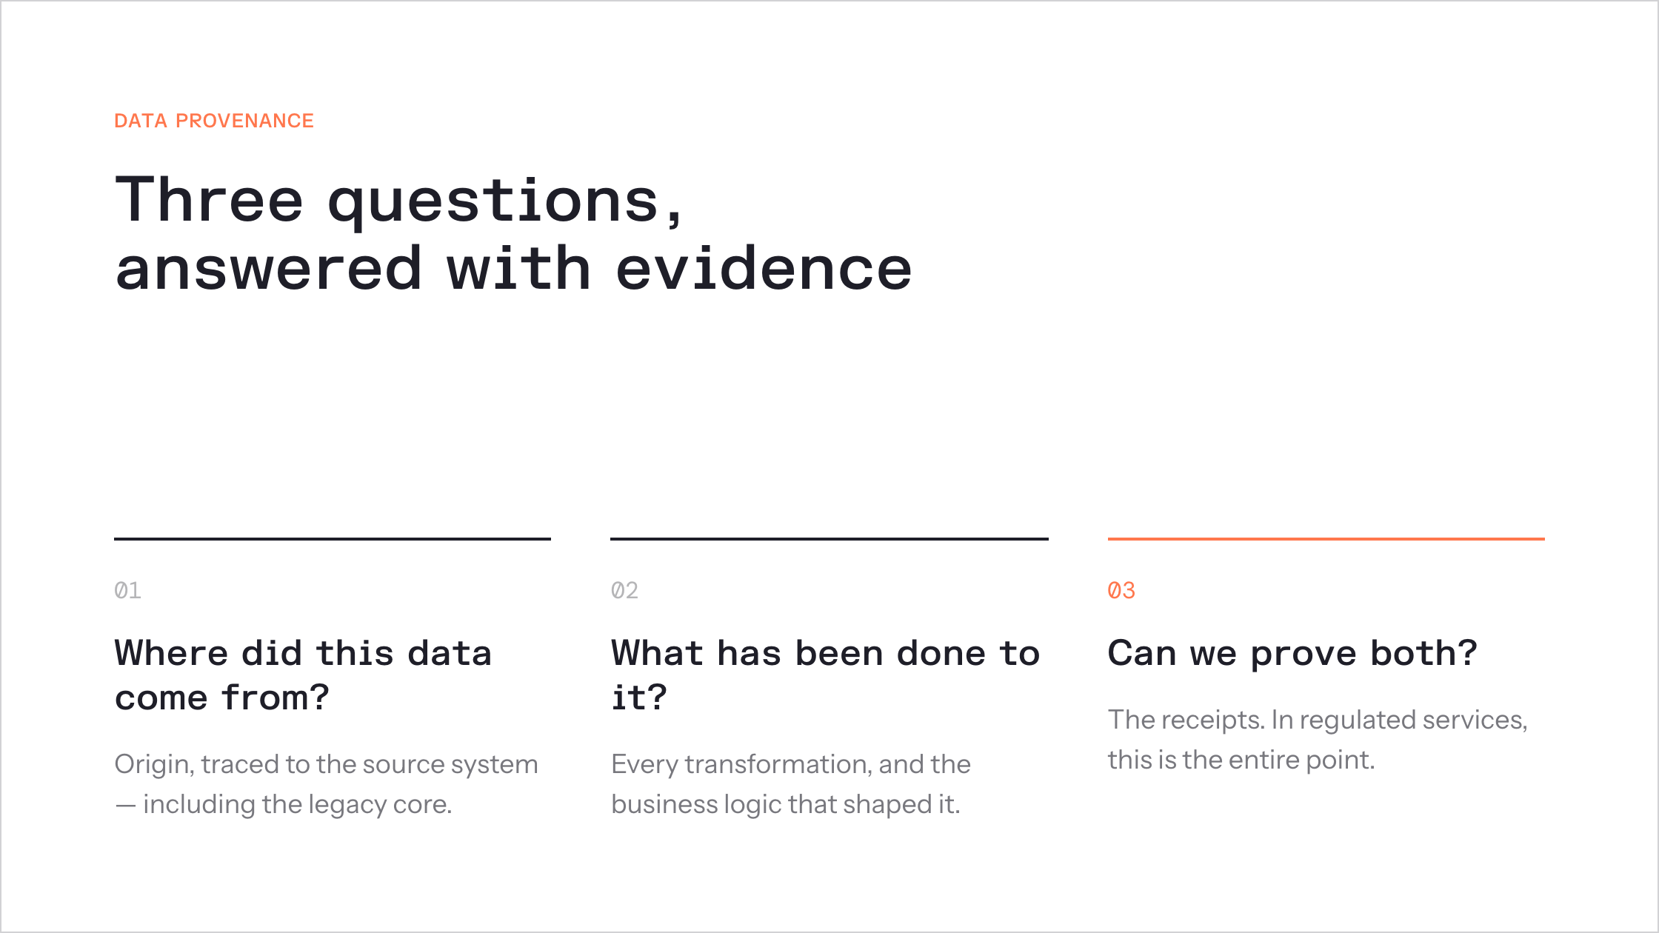Click the dark divider line above 02
This screenshot has height=933, width=1659.
pos(829,539)
